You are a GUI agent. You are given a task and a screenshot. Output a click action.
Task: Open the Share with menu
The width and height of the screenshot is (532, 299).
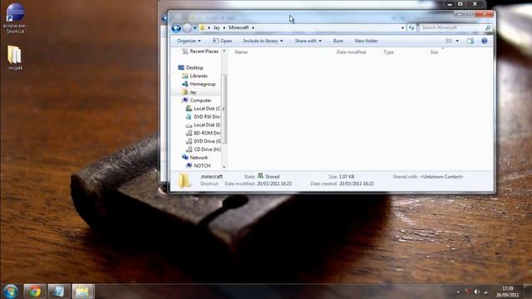point(308,41)
